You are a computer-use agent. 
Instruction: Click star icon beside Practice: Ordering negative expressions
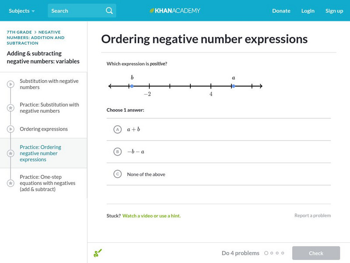(x=10, y=153)
